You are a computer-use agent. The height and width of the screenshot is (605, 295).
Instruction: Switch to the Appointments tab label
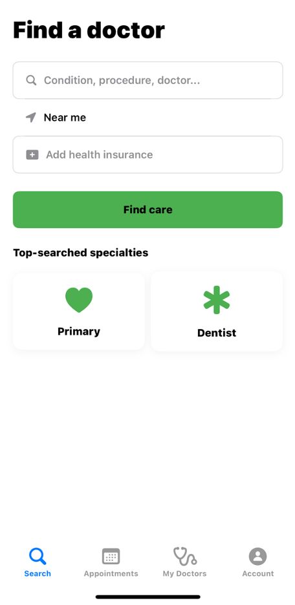(x=111, y=574)
